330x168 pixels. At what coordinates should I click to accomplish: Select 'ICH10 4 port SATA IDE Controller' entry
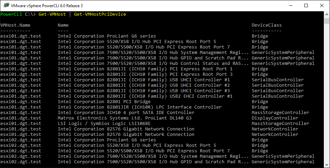(126, 113)
